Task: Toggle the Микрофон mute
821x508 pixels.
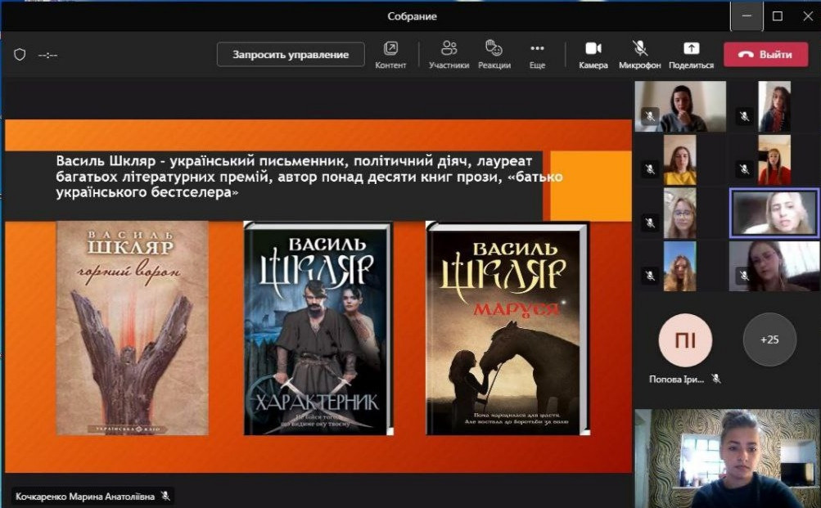Action: (x=639, y=55)
